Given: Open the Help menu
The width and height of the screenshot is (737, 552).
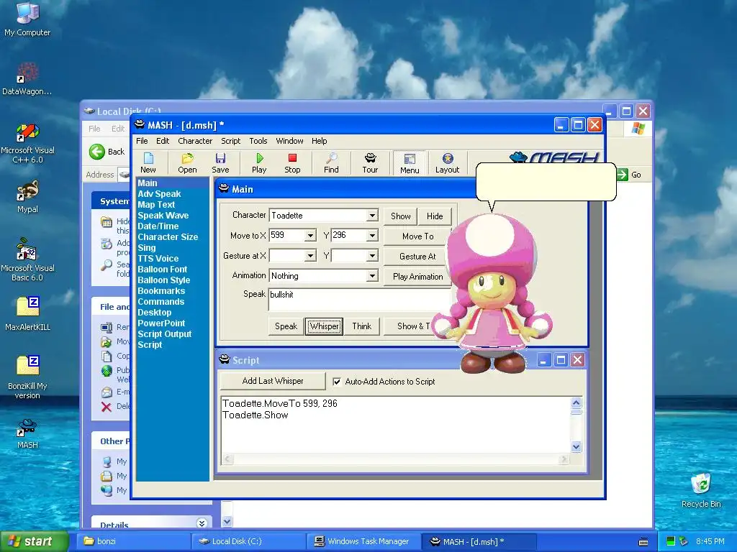Looking at the screenshot, I should coord(319,141).
